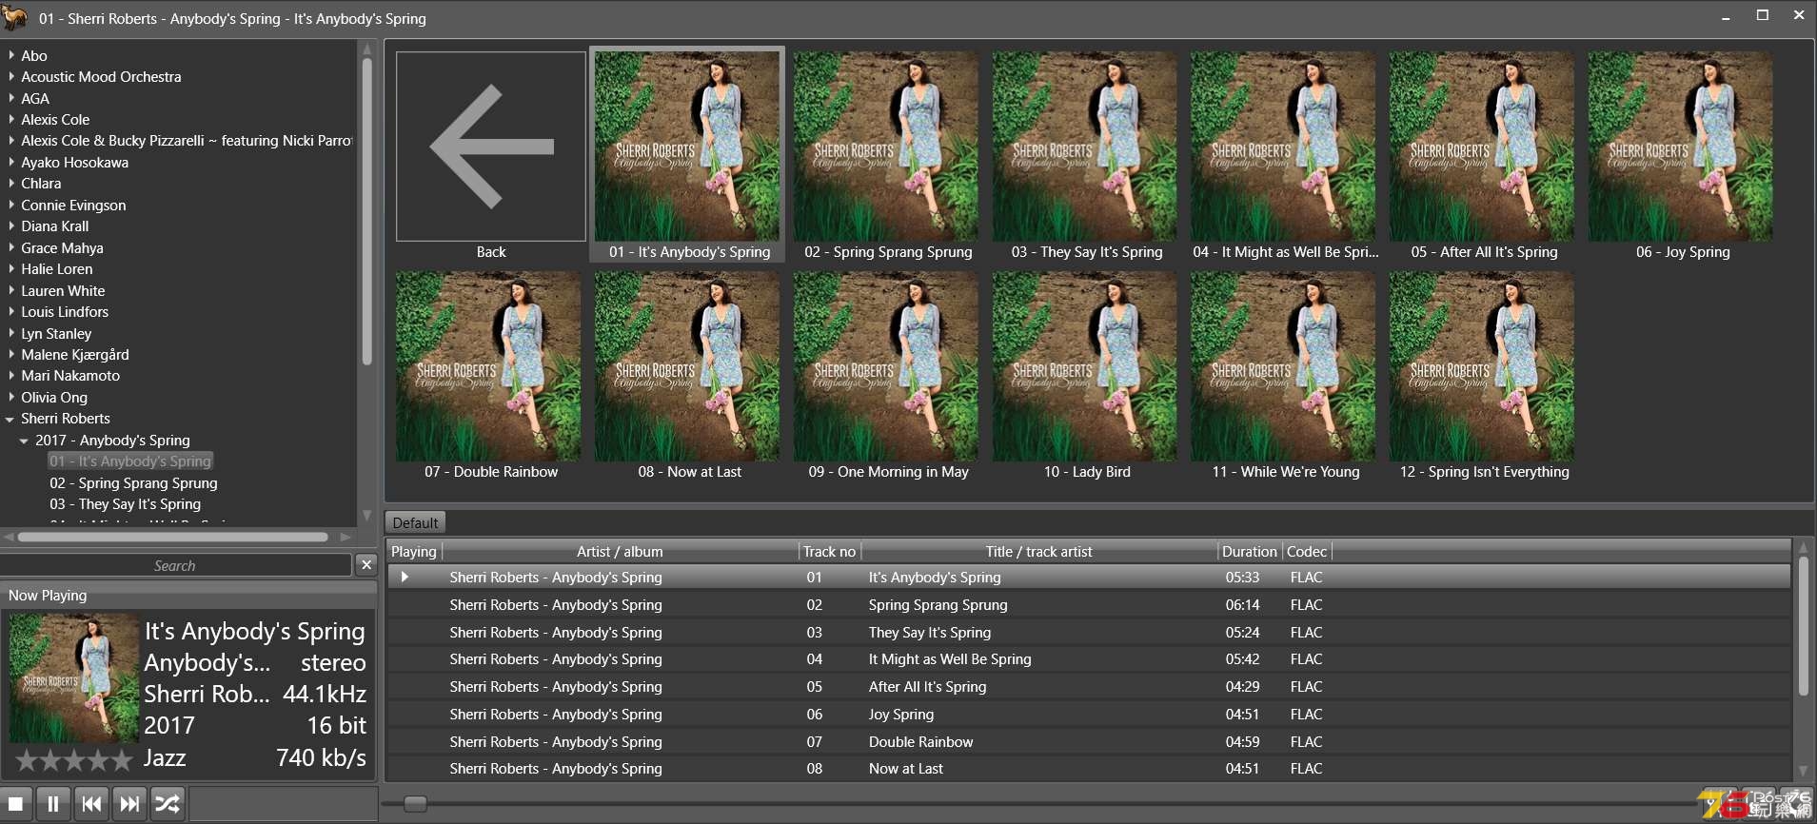Select the 04 - It Might as Well Be Spring thumbnail

1284,147
